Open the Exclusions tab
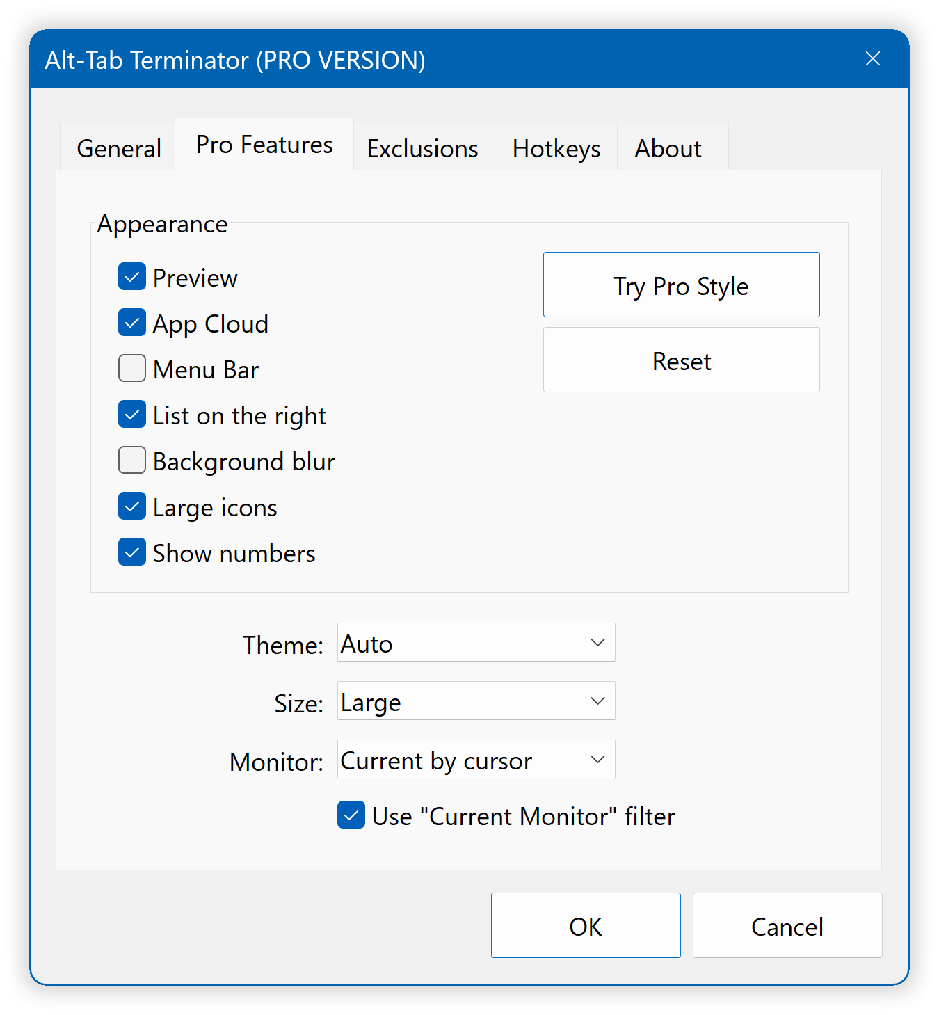 (423, 147)
